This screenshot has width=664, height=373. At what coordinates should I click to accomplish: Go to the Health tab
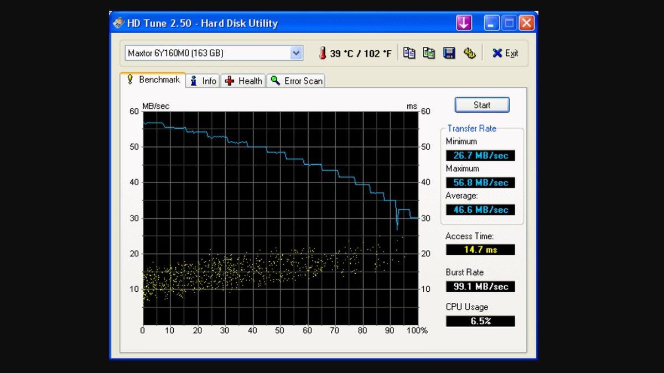[x=243, y=81]
